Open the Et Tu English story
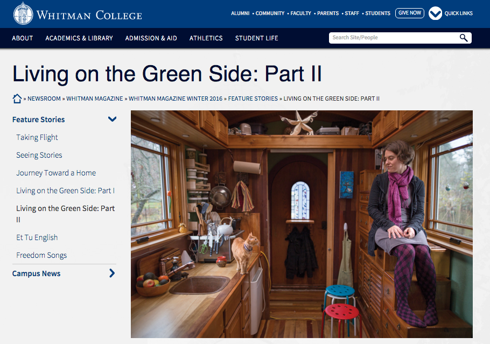This screenshot has height=344, width=490. [37, 237]
